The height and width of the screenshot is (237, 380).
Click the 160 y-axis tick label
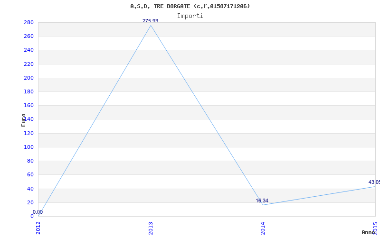coord(28,105)
